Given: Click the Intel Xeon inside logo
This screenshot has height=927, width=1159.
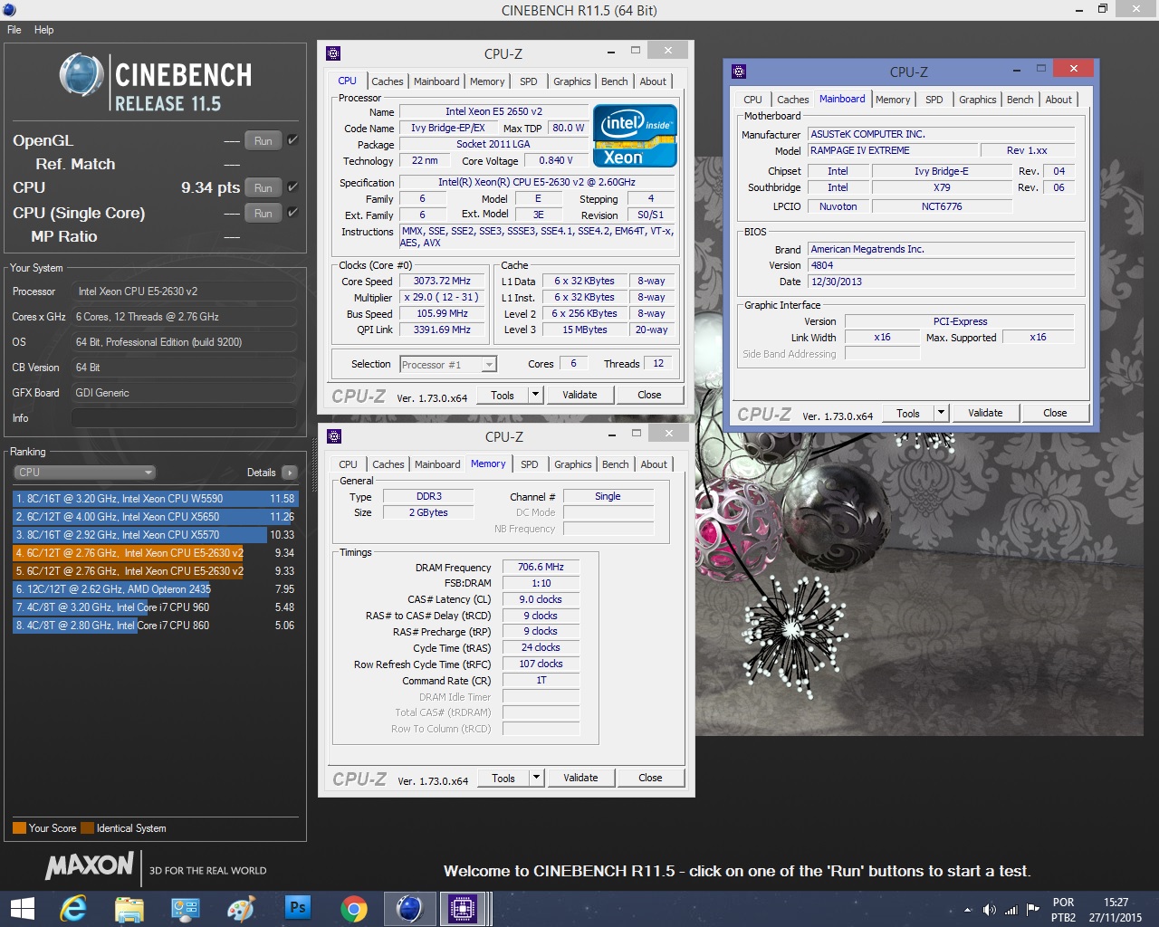Looking at the screenshot, I should click(635, 137).
